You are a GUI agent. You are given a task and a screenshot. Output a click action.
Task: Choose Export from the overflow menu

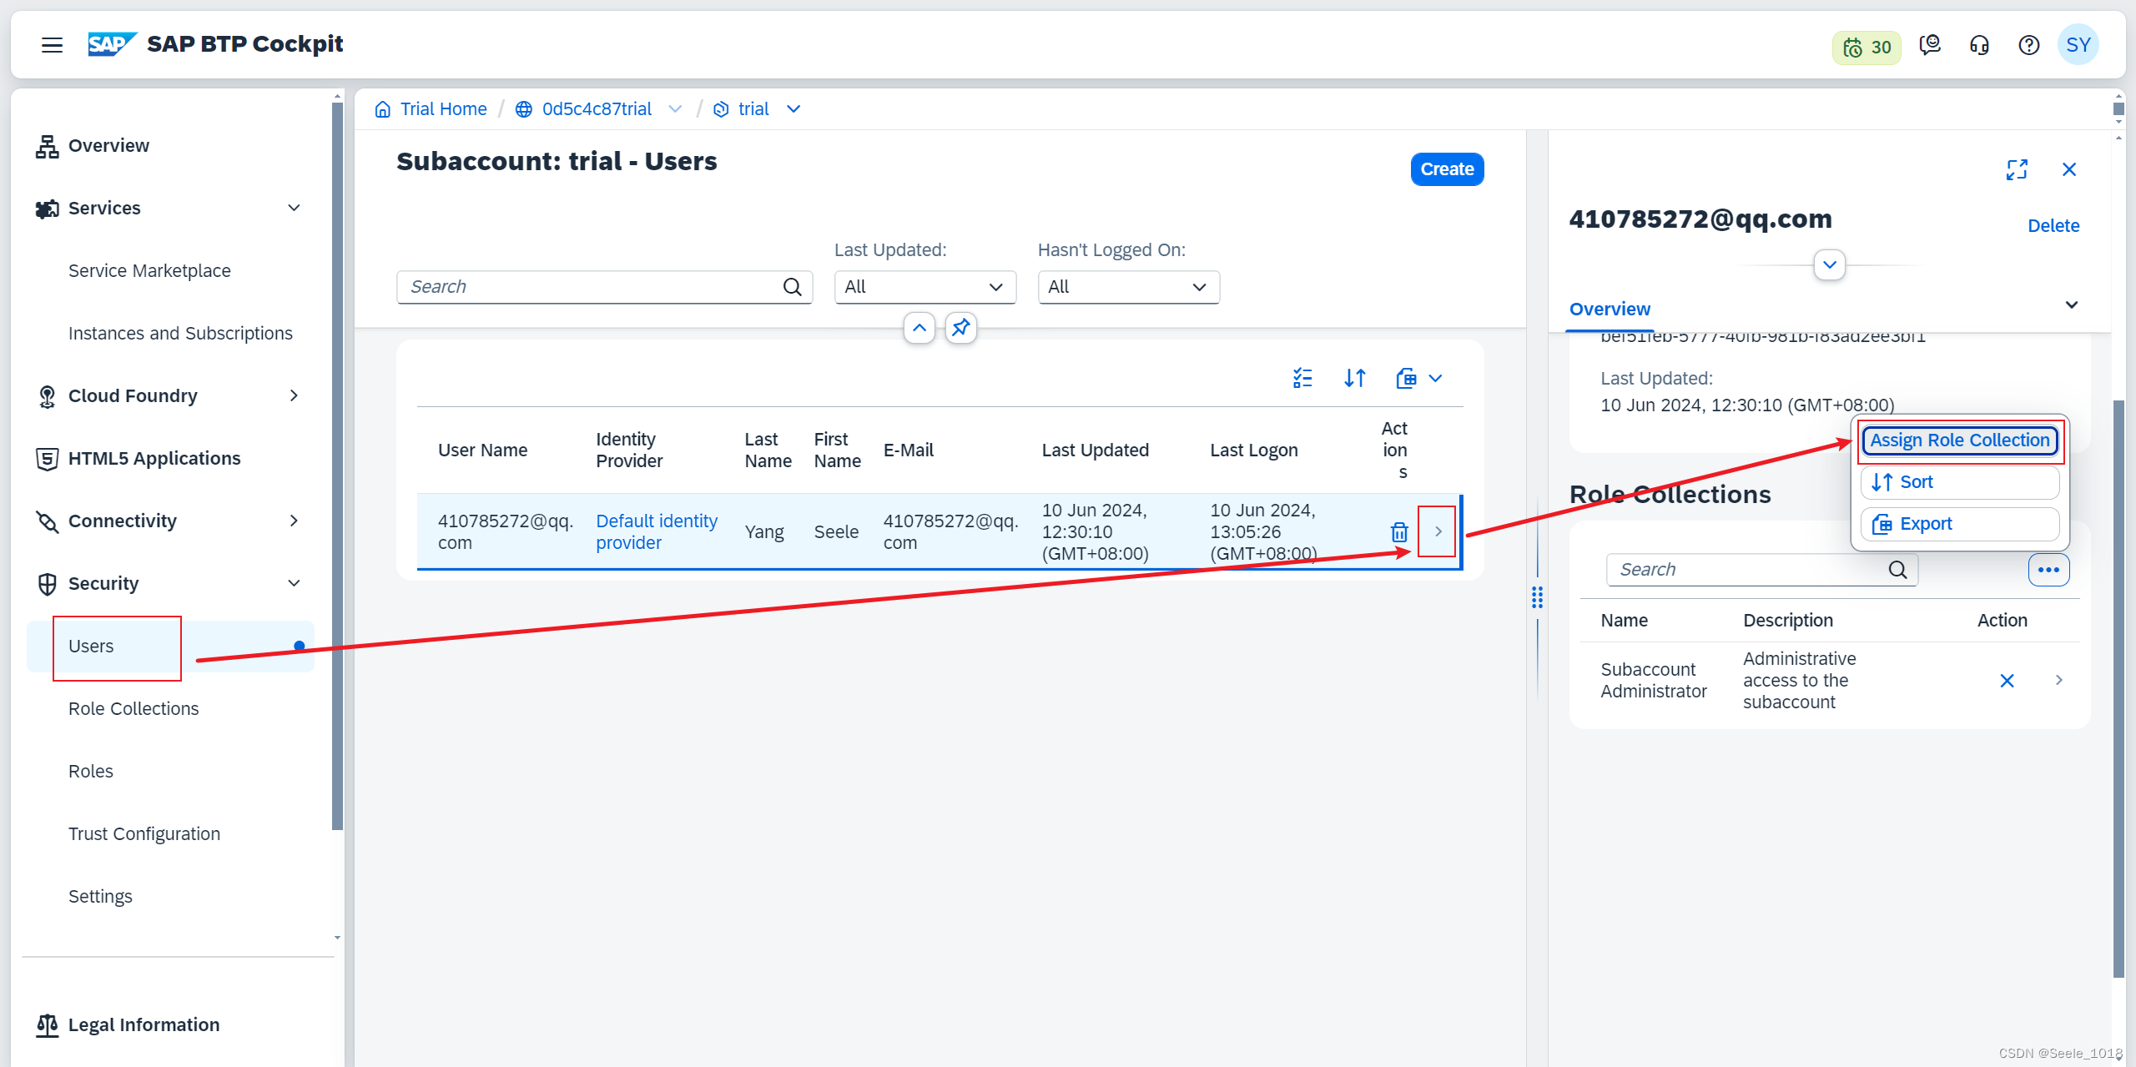[1959, 524]
